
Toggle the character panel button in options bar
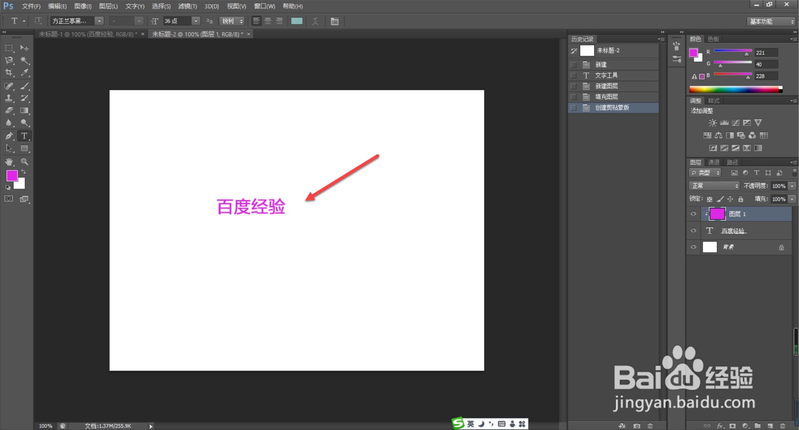(335, 21)
